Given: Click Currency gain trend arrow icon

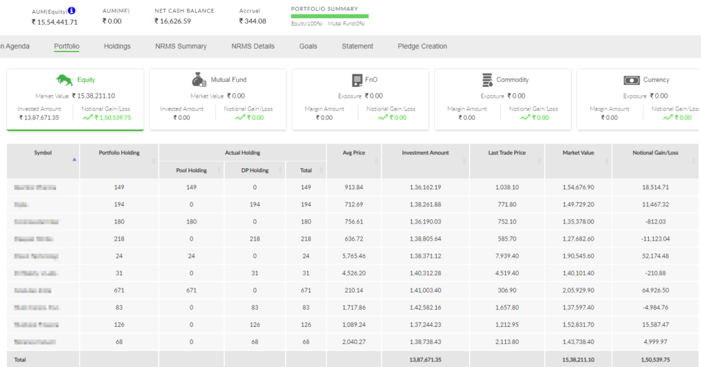Looking at the screenshot, I should pos(667,118).
